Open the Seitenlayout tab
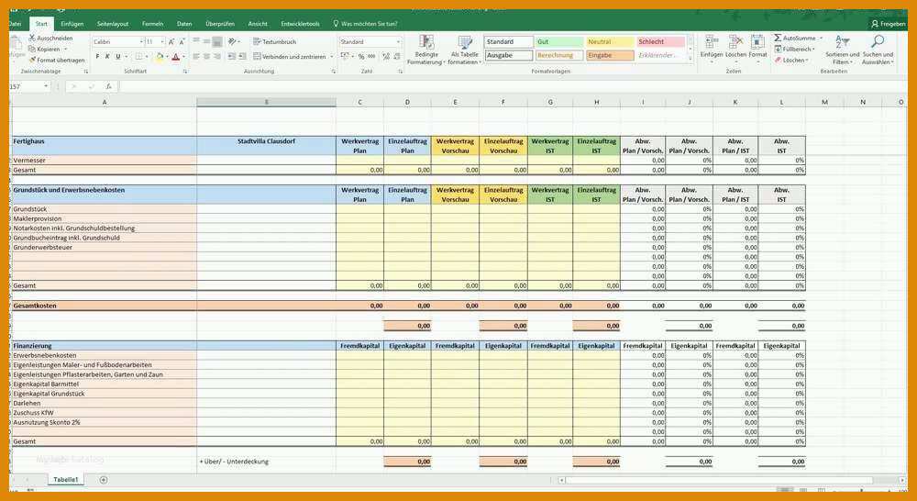Image resolution: width=917 pixels, height=501 pixels. tap(113, 24)
